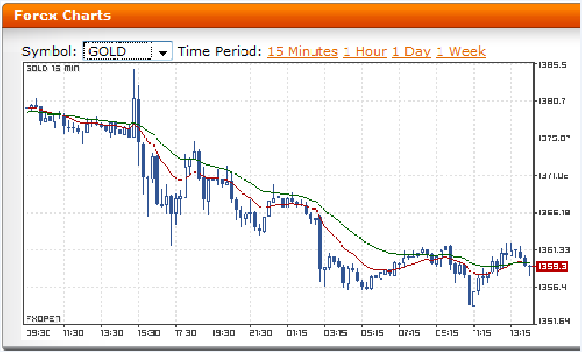Click the 15:30 time axis label
This screenshot has height=352, width=582.
click(x=149, y=333)
